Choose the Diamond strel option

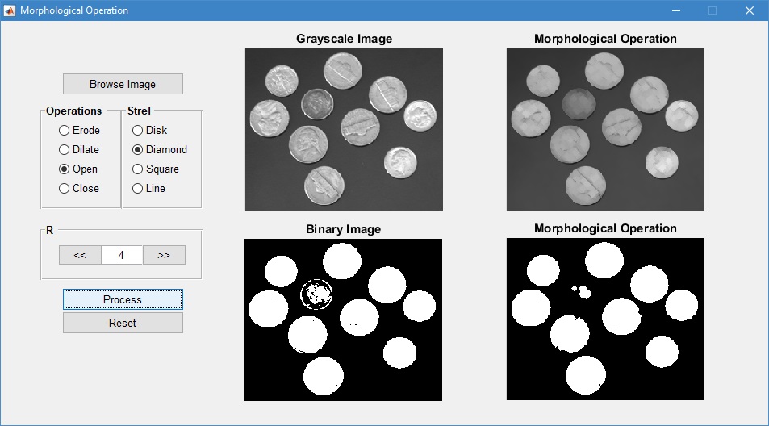coord(138,149)
